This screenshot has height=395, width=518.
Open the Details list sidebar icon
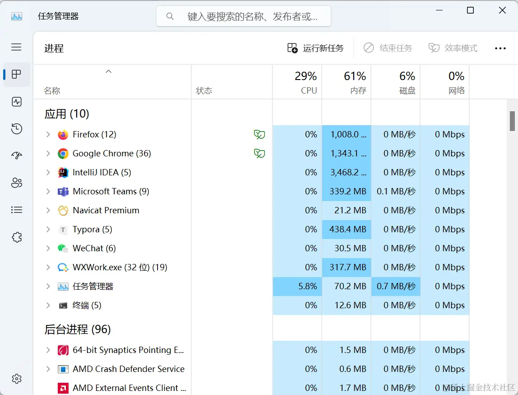click(17, 210)
